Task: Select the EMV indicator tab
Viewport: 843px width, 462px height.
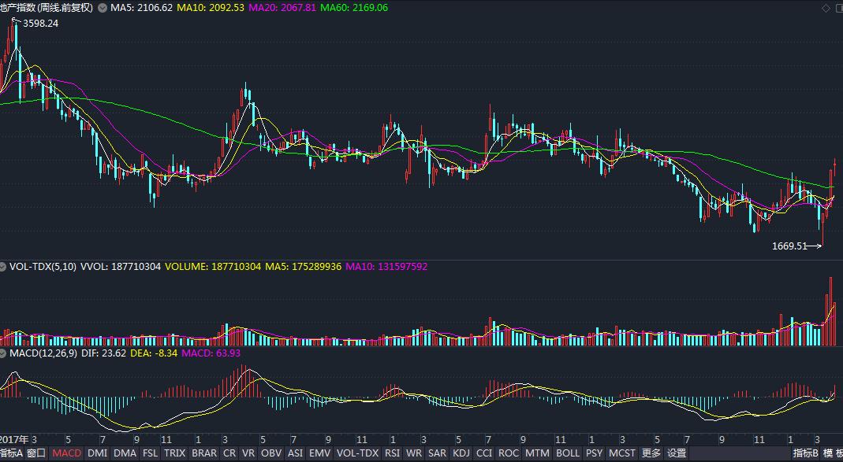Action: [x=320, y=453]
